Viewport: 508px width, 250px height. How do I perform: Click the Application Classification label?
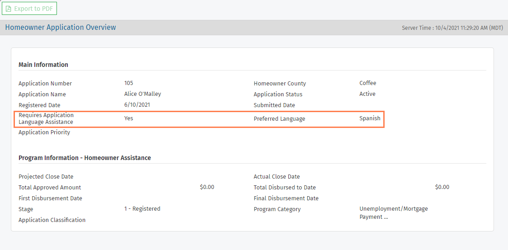click(x=52, y=220)
